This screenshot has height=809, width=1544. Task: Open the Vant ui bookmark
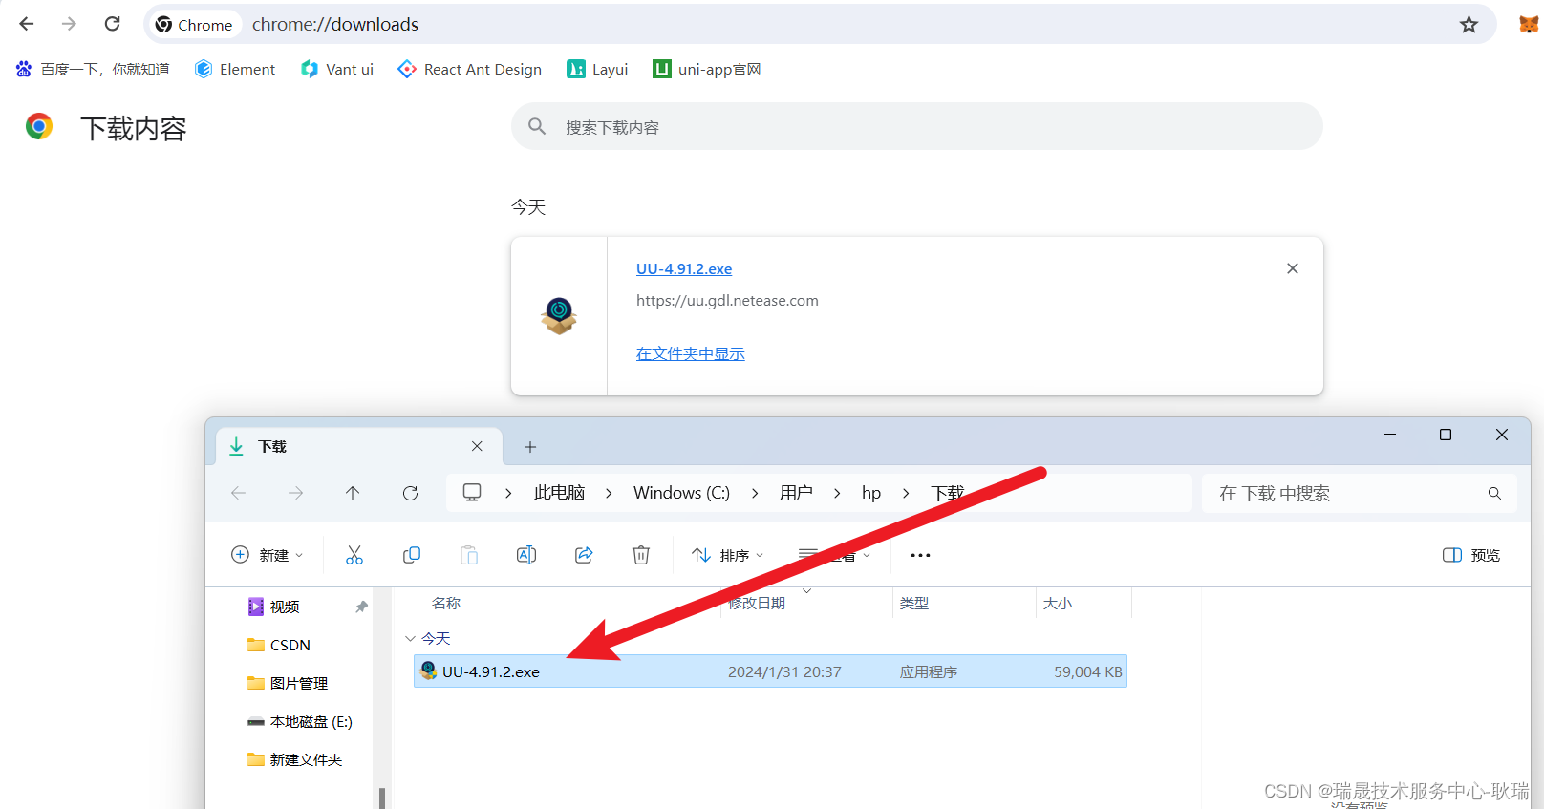337,69
